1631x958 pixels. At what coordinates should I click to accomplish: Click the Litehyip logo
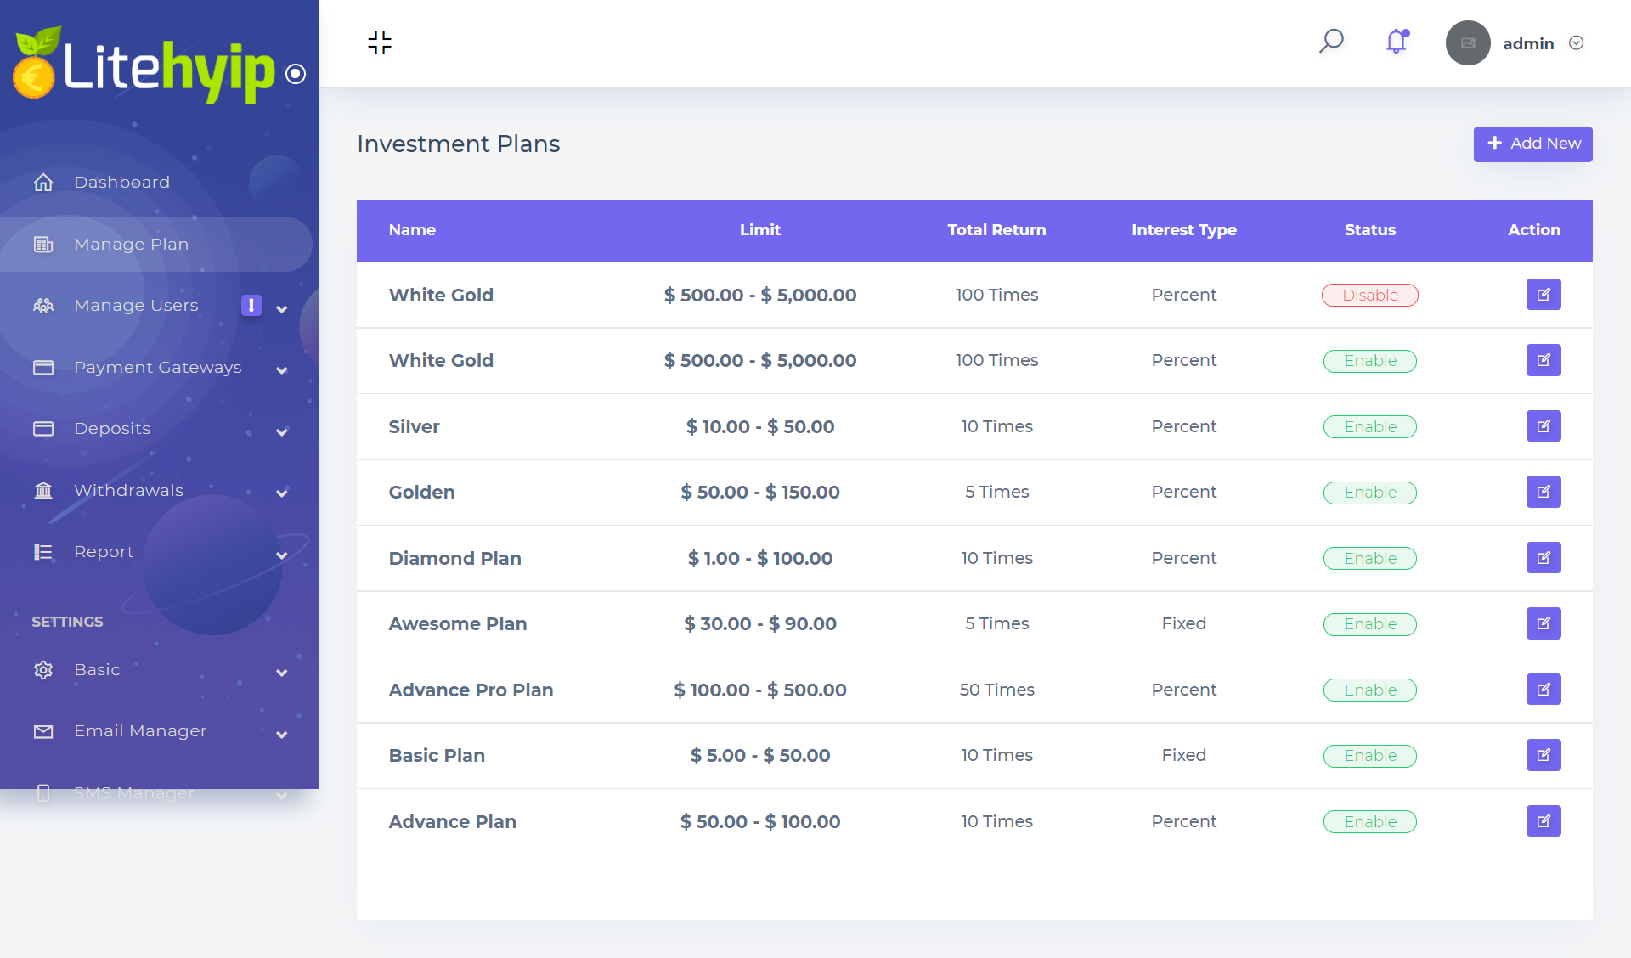tap(144, 68)
